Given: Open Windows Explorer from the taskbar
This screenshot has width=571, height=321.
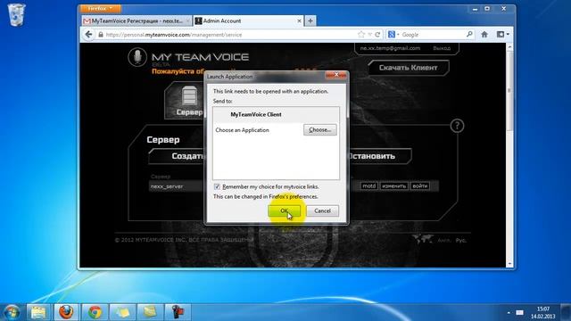Looking at the screenshot, I should tap(38, 312).
